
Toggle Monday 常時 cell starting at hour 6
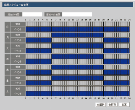[x=53, y=35]
